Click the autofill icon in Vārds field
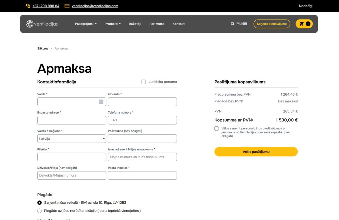The image size is (339, 220). [x=101, y=102]
